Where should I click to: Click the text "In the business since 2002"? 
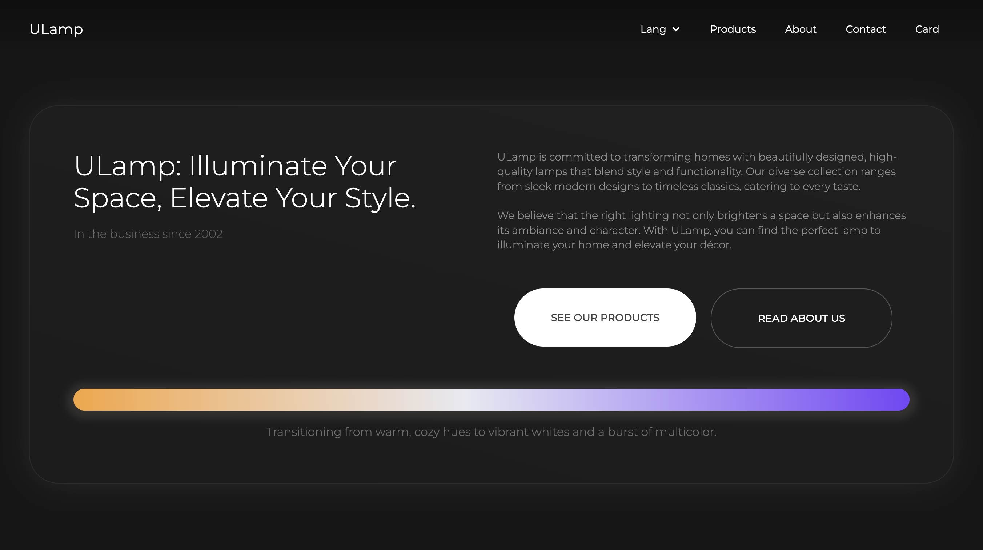148,234
